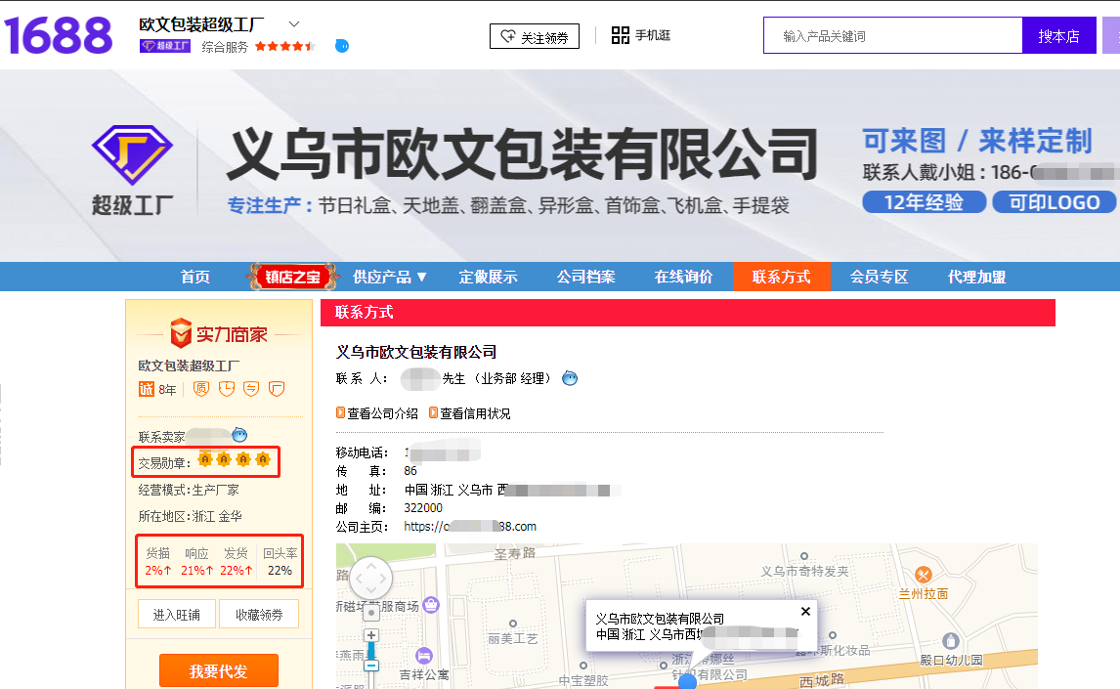The width and height of the screenshot is (1120, 689).
Task: Close the map address popup
Action: [805, 611]
